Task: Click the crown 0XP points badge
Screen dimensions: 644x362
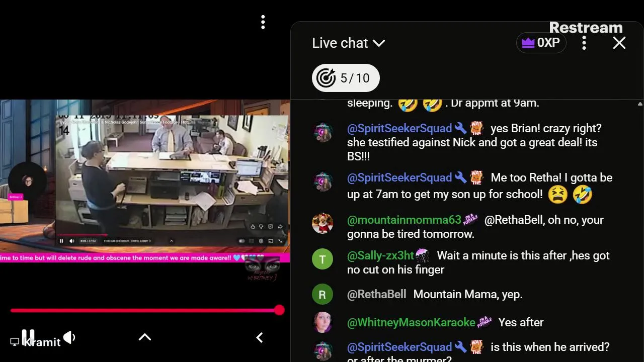Action: click(541, 43)
